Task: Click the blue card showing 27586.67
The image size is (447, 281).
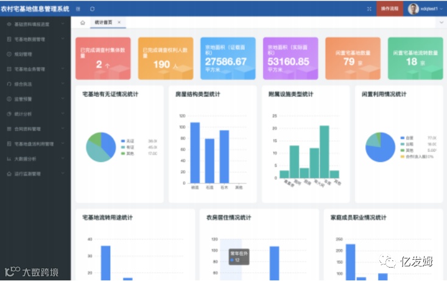Action: coord(228,58)
